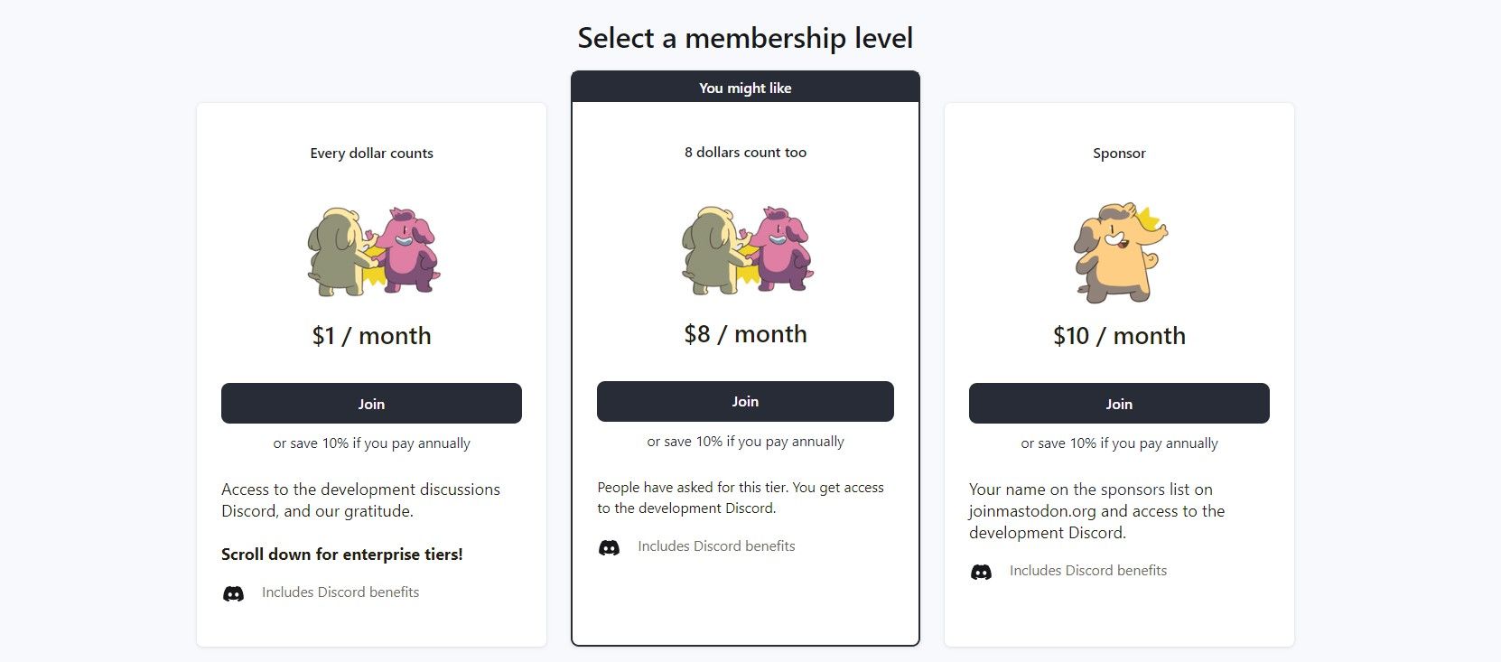Click 'Includes Discord benefits' in $8 tier
This screenshot has height=662, width=1501.
[716, 546]
